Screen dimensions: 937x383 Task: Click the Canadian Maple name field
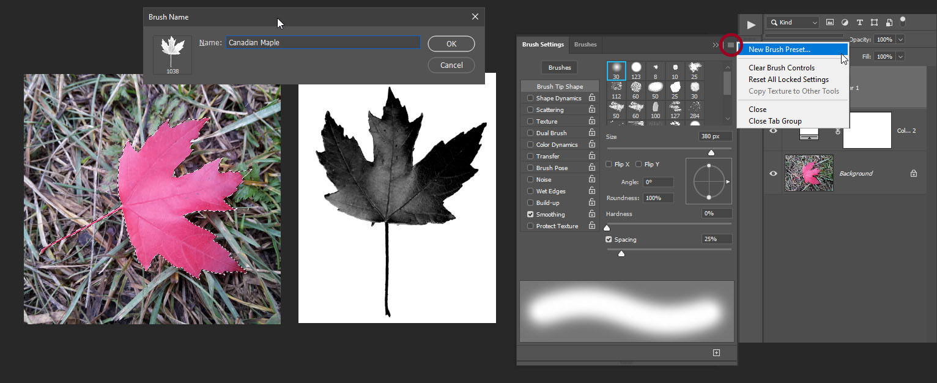click(322, 42)
